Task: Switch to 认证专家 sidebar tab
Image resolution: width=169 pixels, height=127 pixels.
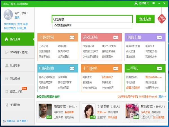Action: point(18,65)
